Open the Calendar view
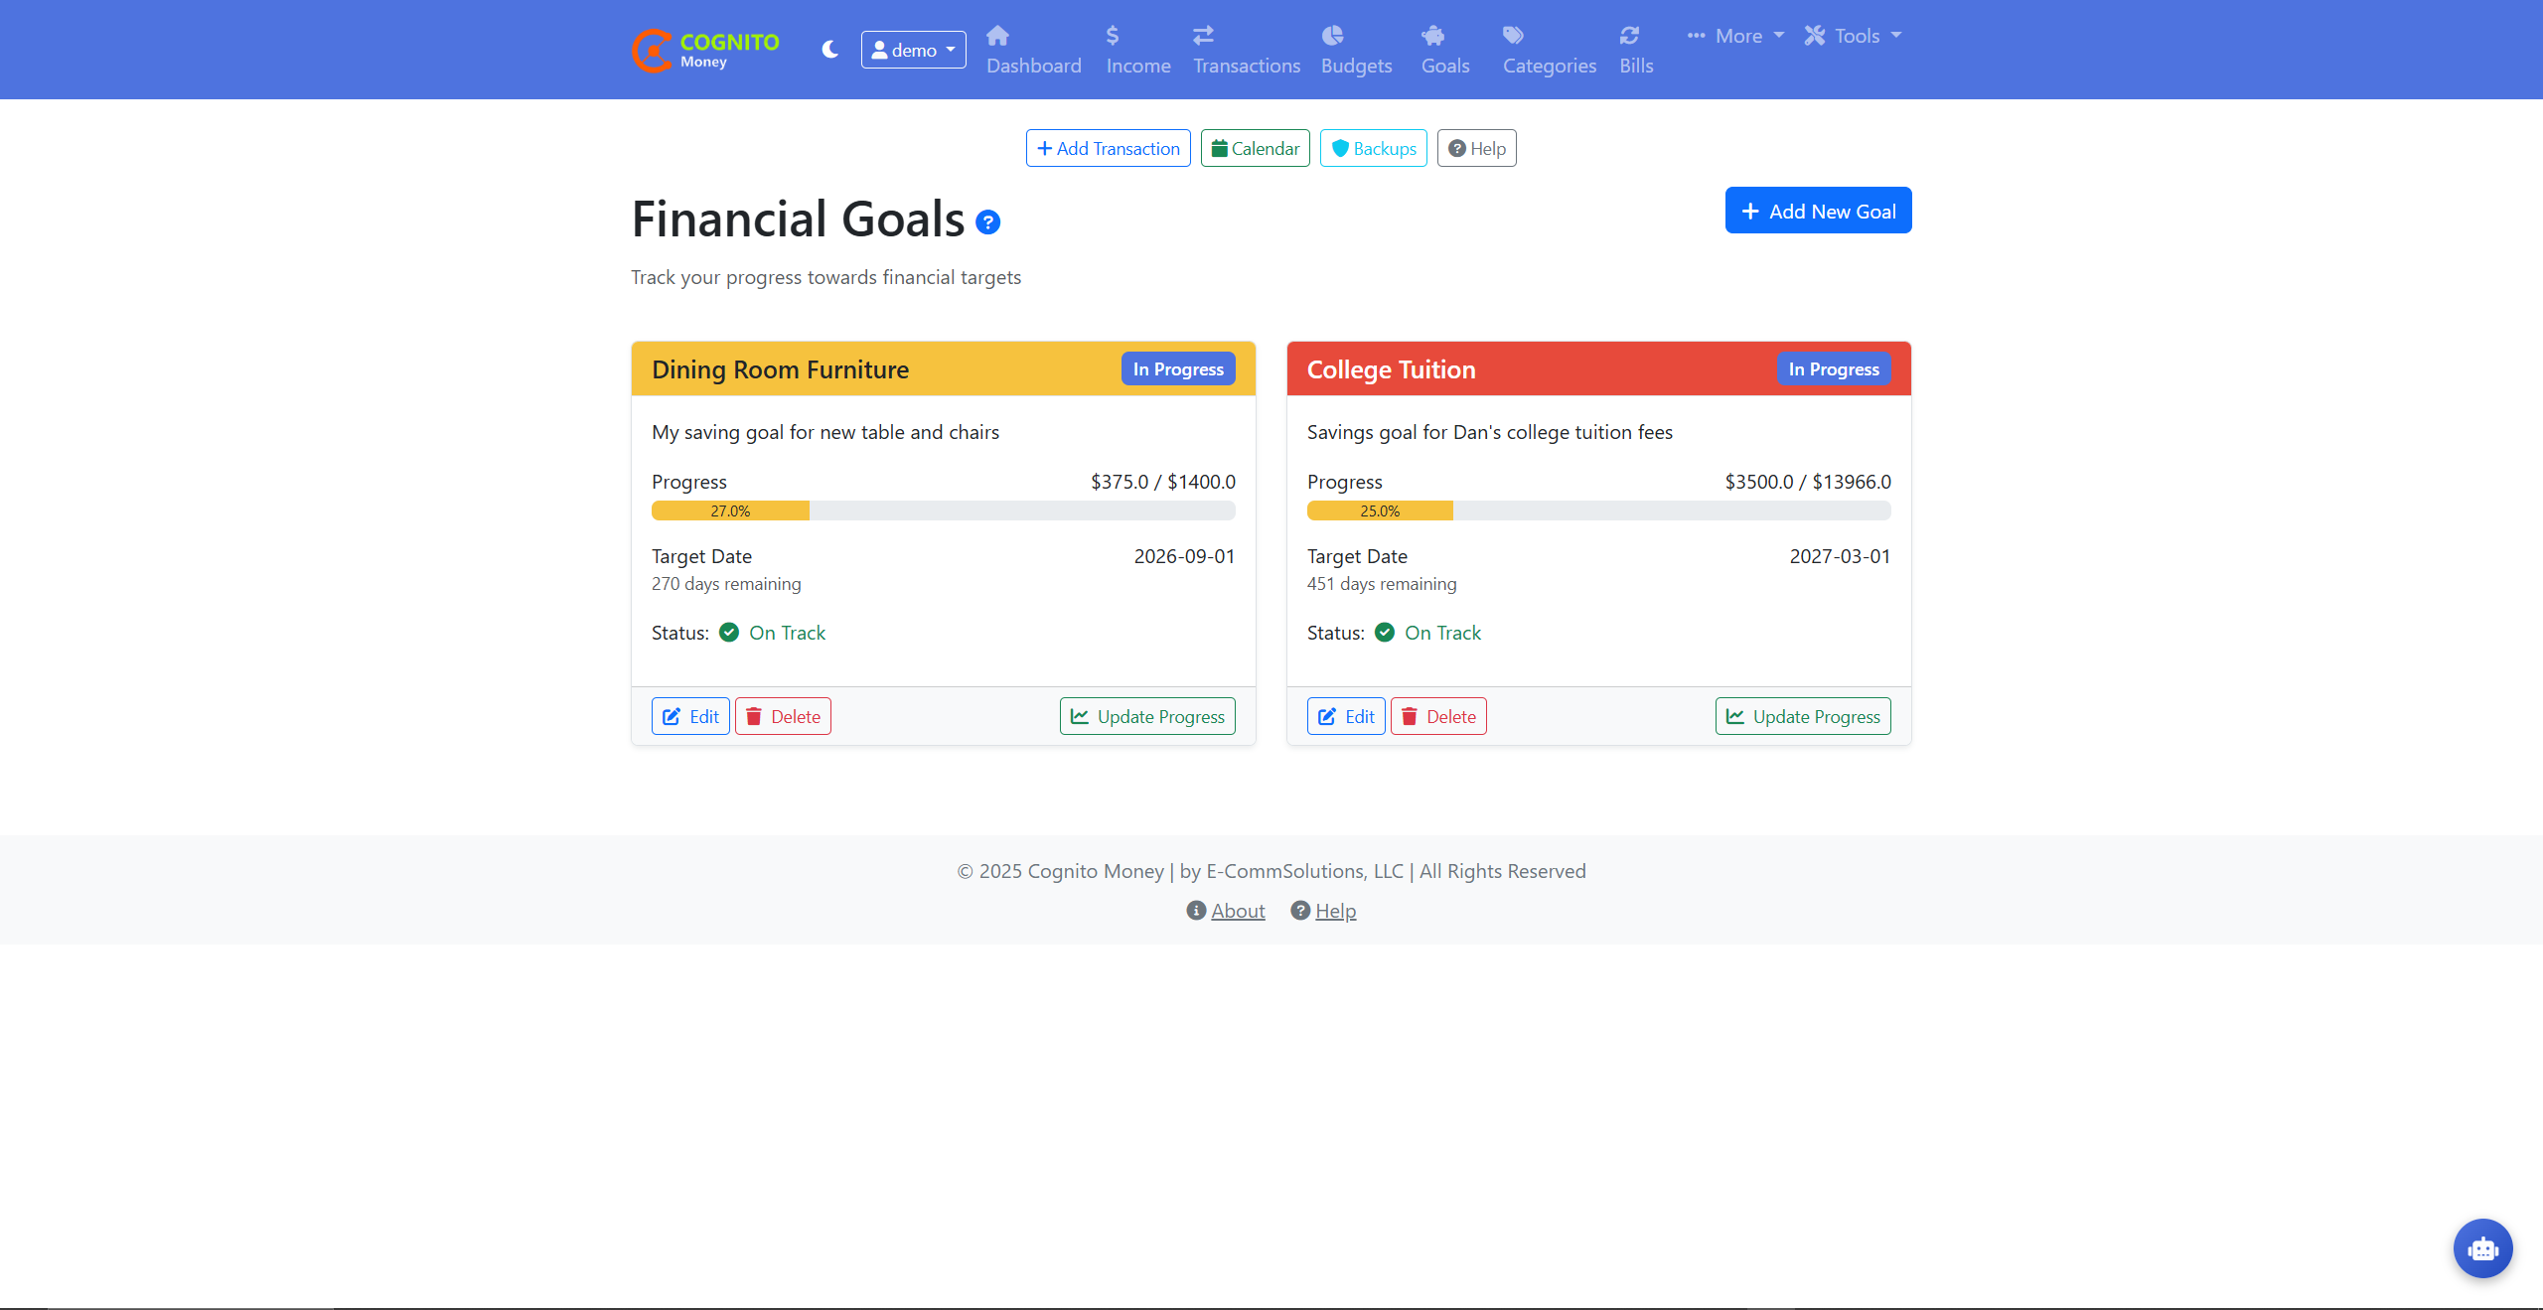Image resolution: width=2543 pixels, height=1310 pixels. pyautogui.click(x=1255, y=147)
